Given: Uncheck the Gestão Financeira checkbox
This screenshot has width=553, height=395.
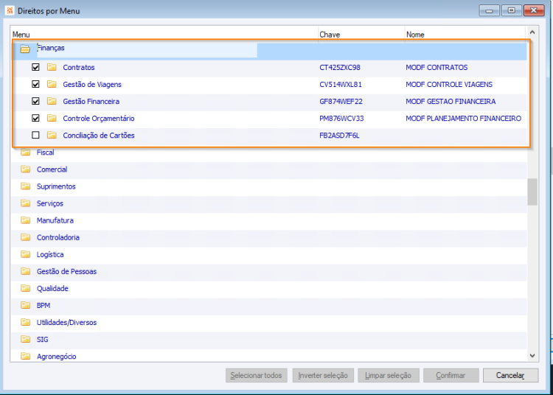Looking at the screenshot, I should [x=35, y=101].
